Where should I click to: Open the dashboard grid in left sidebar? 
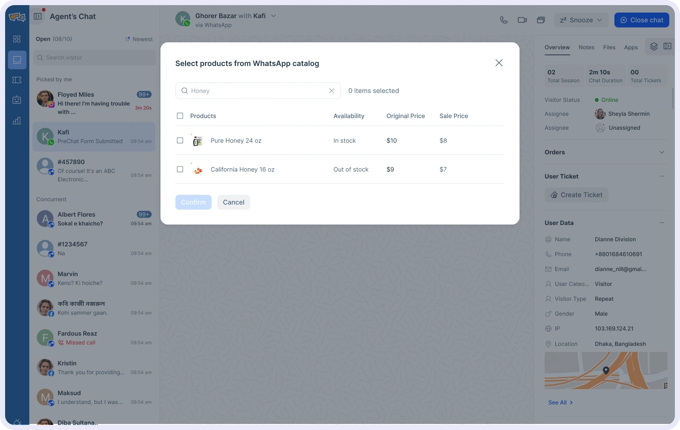[17, 39]
